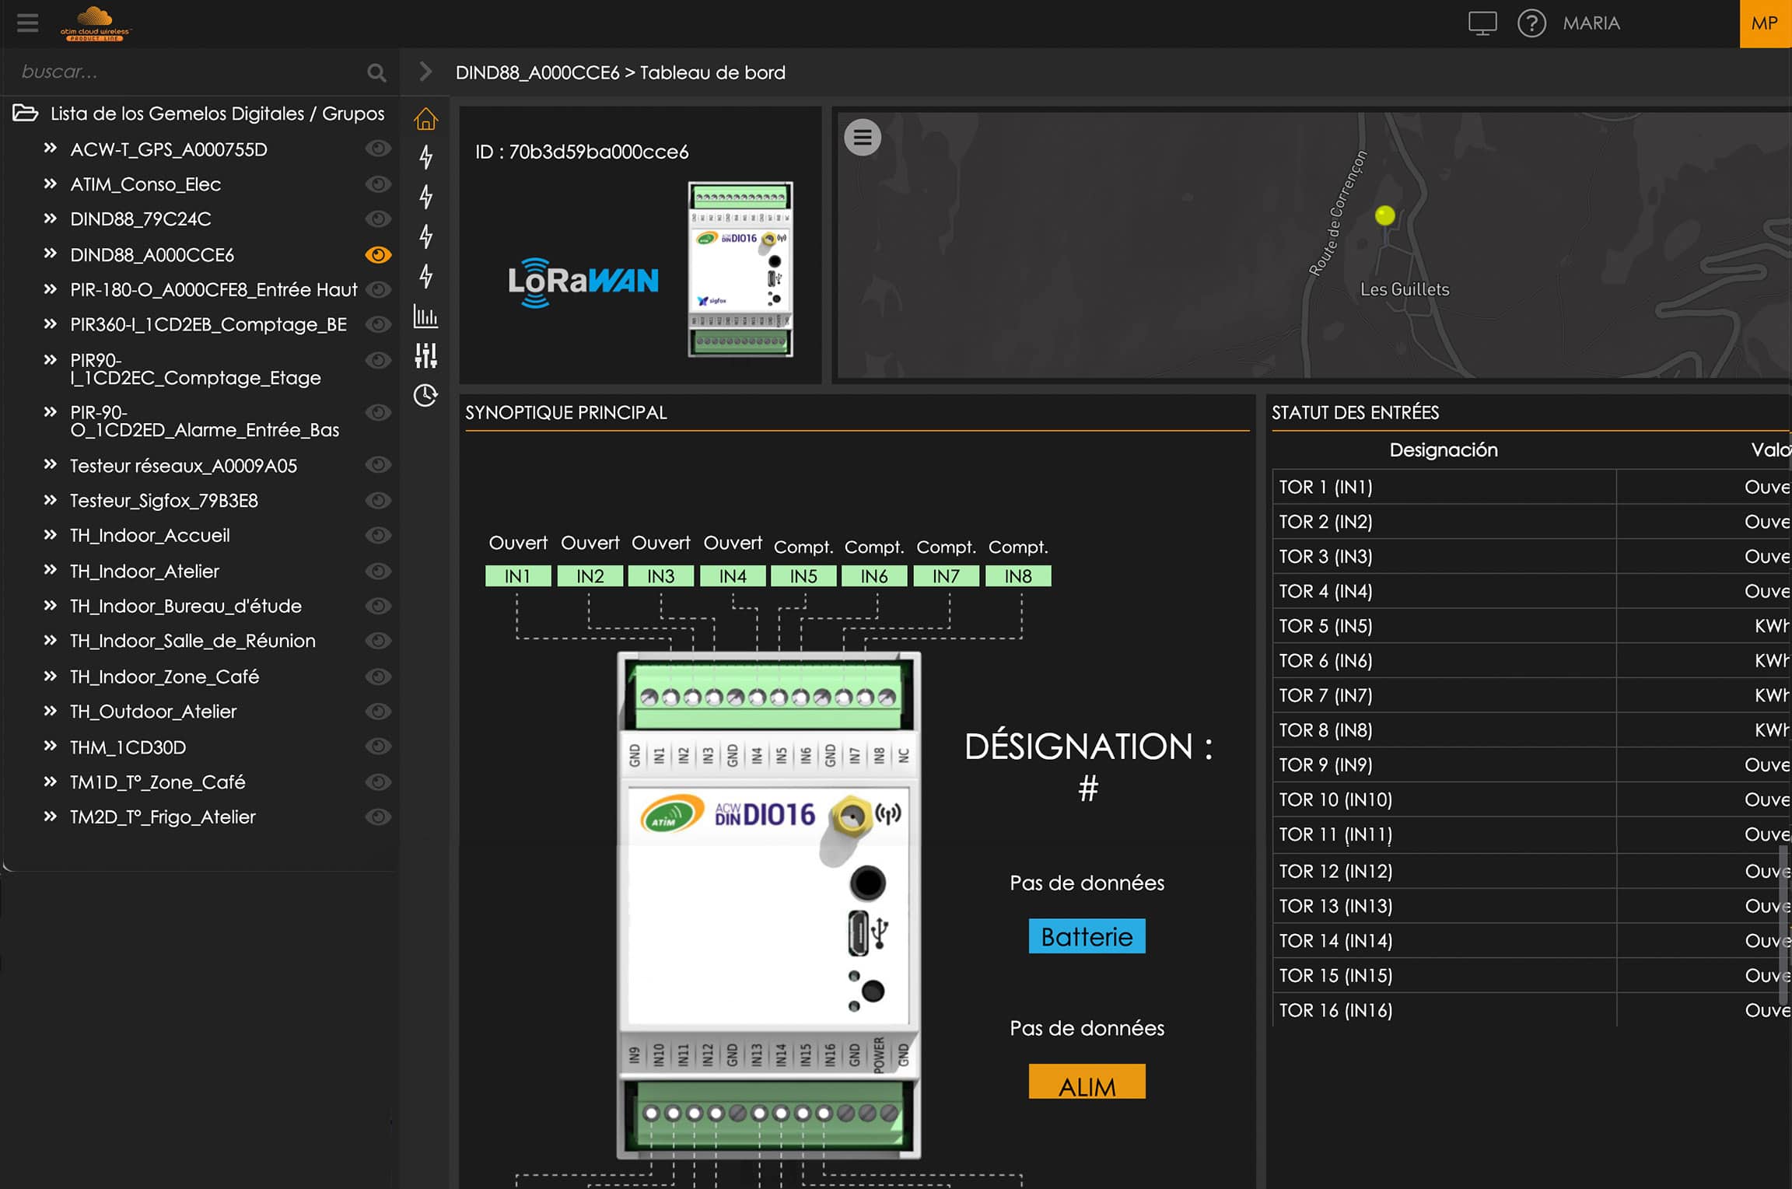
Task: Toggle visibility eye for DIND88_A000CCE6
Action: click(x=378, y=254)
